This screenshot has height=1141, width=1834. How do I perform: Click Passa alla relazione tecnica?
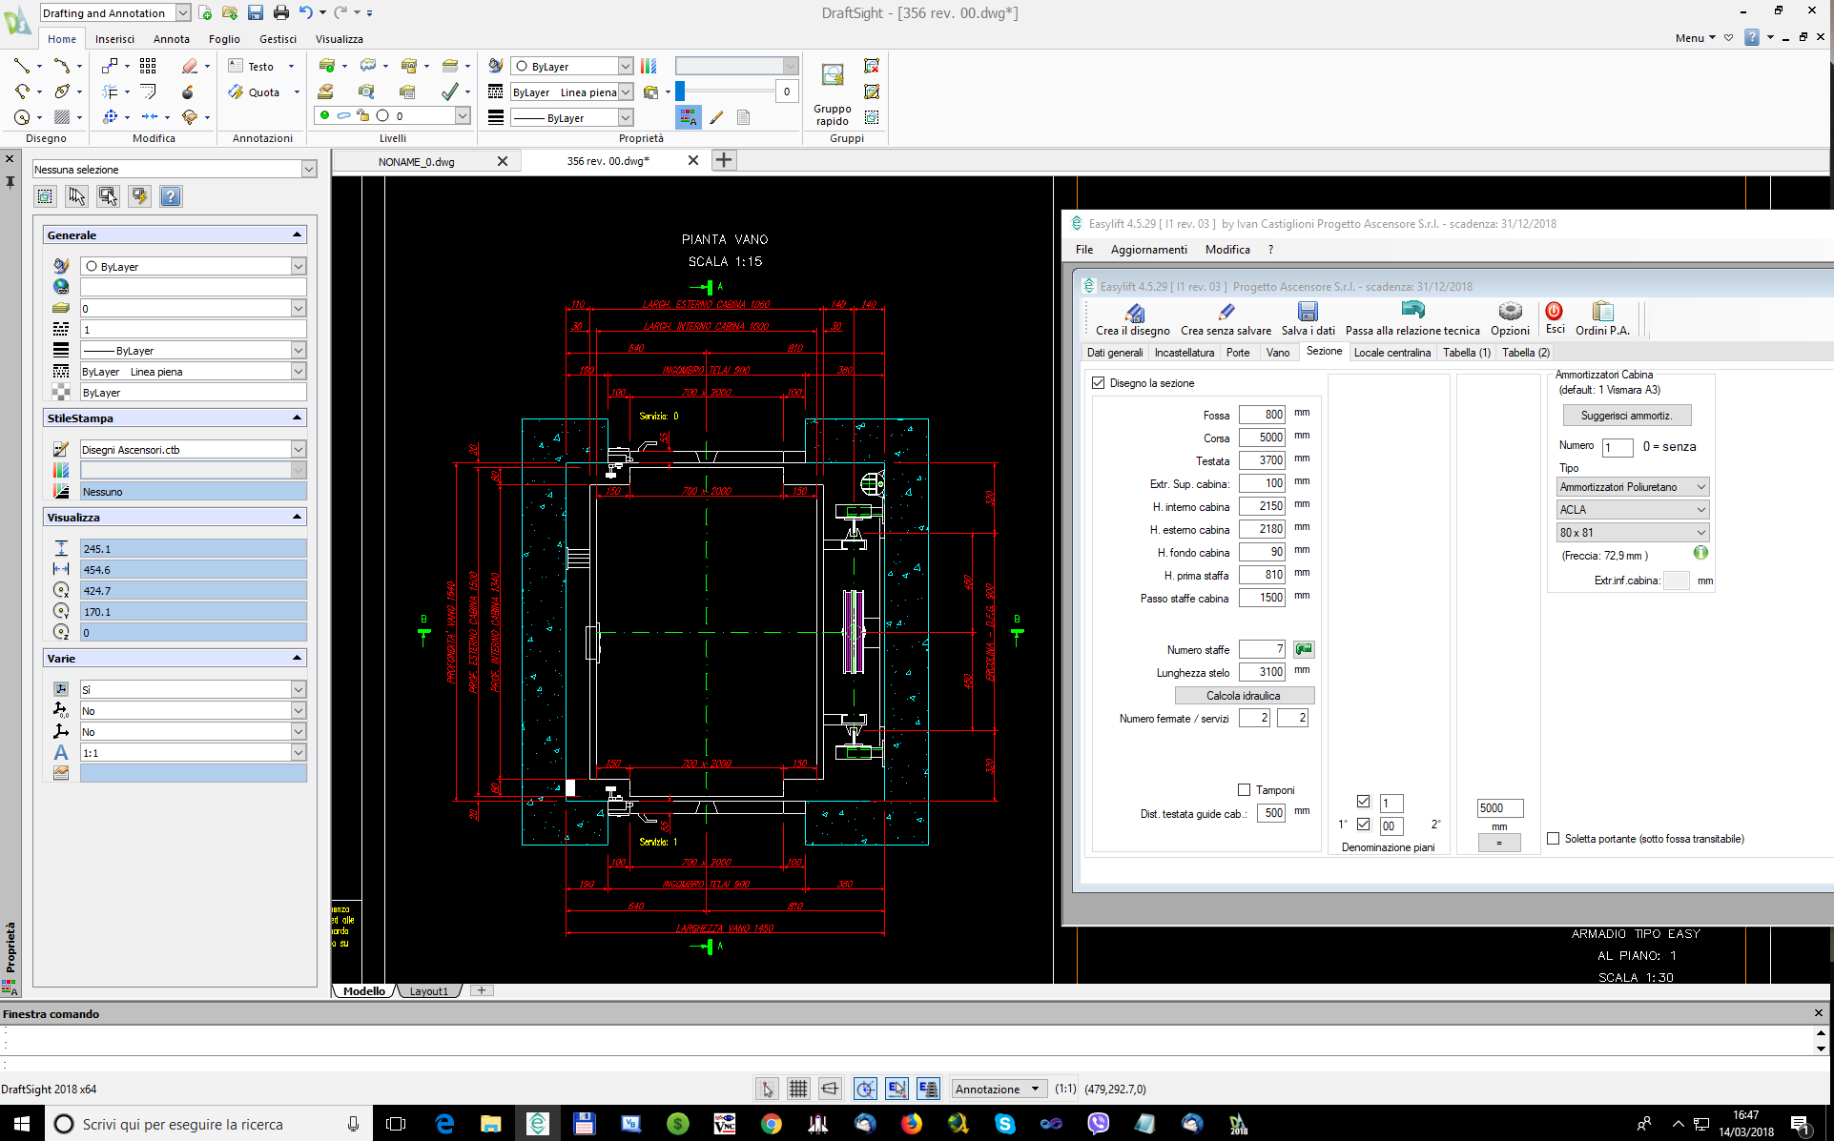pyautogui.click(x=1412, y=319)
